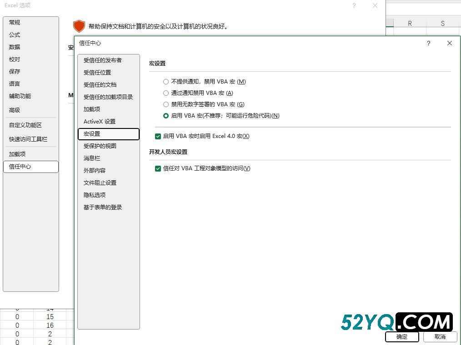Viewport: 461px width, 345px height.
Task: Select 自定义功能区 in Excel Options sidebar
Action: click(31, 125)
